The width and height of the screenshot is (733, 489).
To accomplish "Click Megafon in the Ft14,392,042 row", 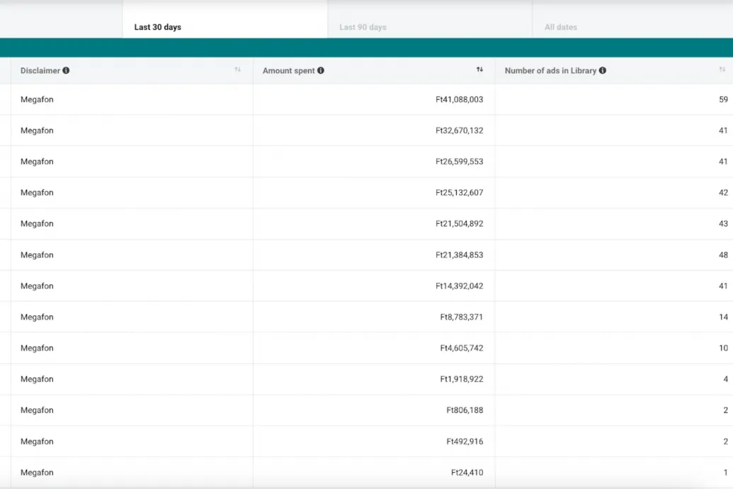I will click(x=37, y=286).
